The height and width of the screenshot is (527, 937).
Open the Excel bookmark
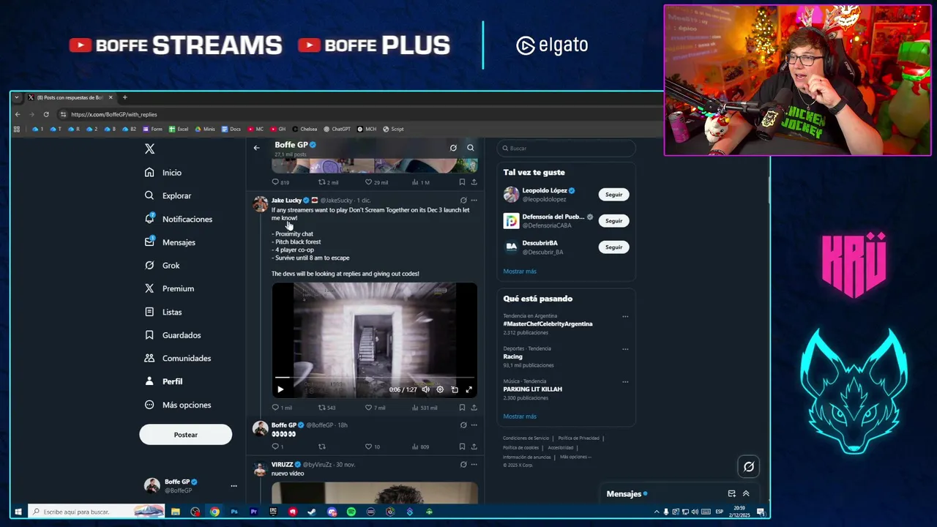tap(179, 129)
